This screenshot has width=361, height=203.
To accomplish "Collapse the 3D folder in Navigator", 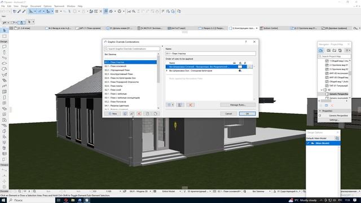I will point(322,90).
